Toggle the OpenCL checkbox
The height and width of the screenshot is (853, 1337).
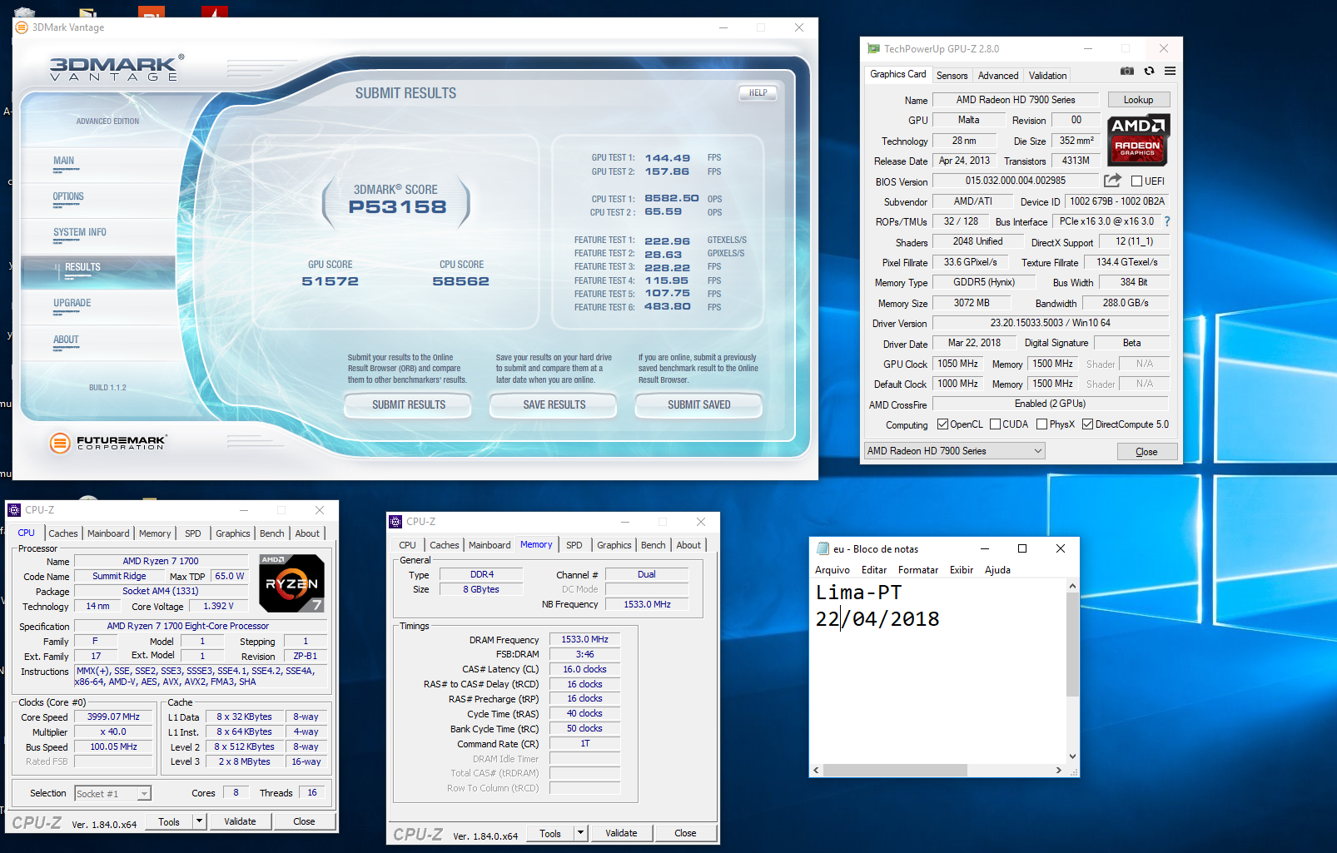[x=942, y=424]
